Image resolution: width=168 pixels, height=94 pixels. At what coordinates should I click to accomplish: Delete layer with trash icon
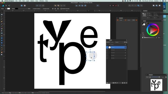pyautogui.click(x=127, y=83)
